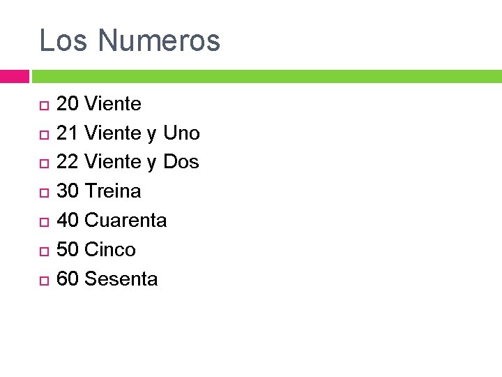
Task: Click the text '21 Viente y Uno'
Action: 128,133
